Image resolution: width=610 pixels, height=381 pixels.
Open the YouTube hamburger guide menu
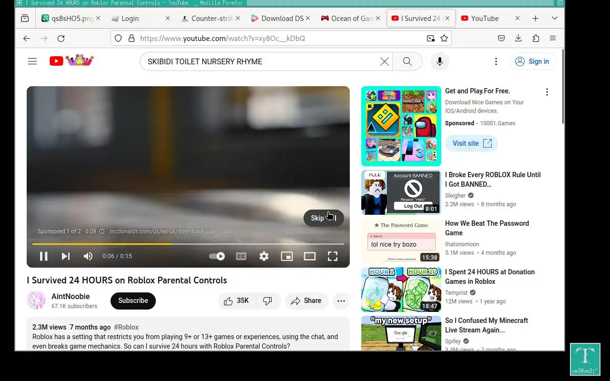click(32, 61)
